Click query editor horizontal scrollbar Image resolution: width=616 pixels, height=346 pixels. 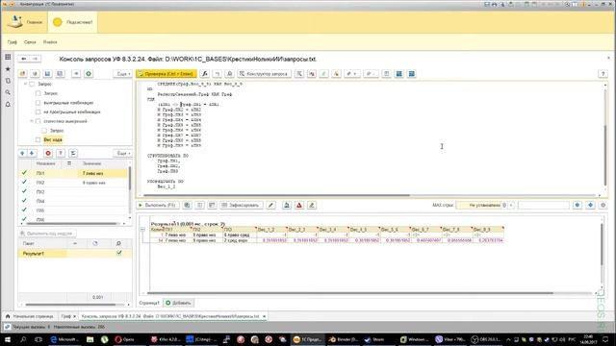277,195
